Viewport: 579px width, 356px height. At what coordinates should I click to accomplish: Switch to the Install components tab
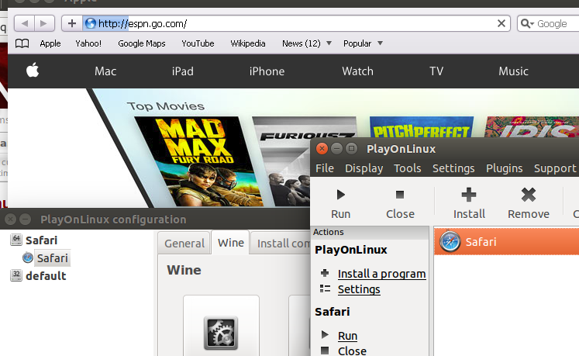pyautogui.click(x=281, y=244)
